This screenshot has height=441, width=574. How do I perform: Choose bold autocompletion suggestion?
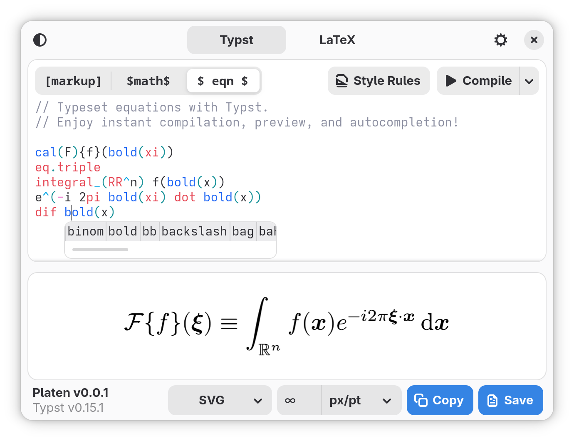pyautogui.click(x=123, y=231)
